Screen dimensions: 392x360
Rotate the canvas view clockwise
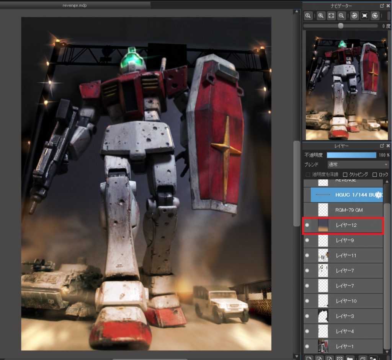coord(375,16)
